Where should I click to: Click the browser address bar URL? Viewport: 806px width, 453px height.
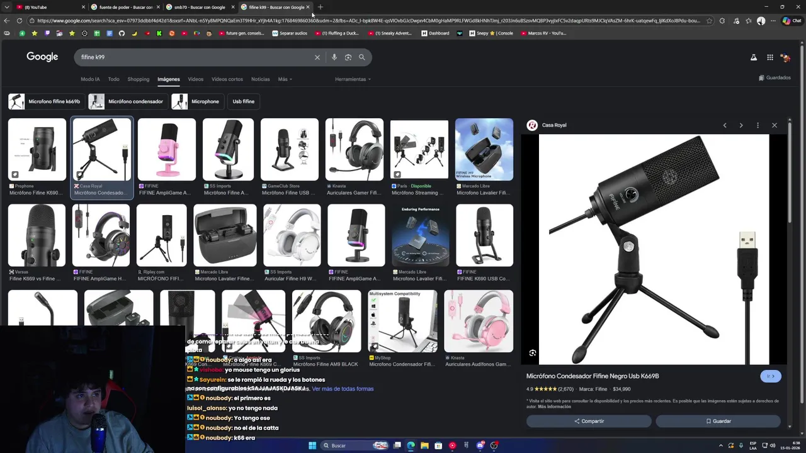(368, 21)
